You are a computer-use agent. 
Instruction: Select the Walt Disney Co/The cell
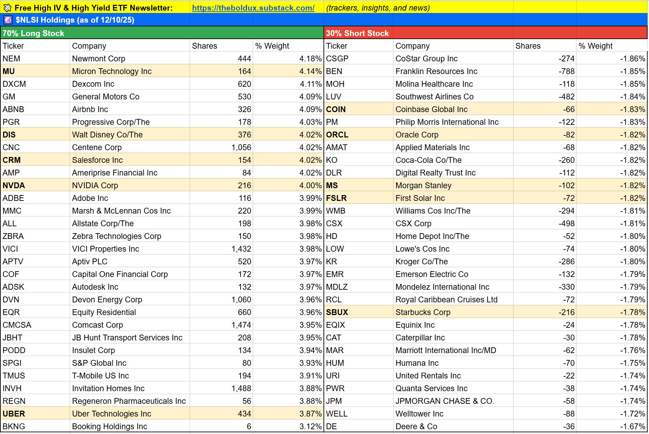(x=130, y=135)
